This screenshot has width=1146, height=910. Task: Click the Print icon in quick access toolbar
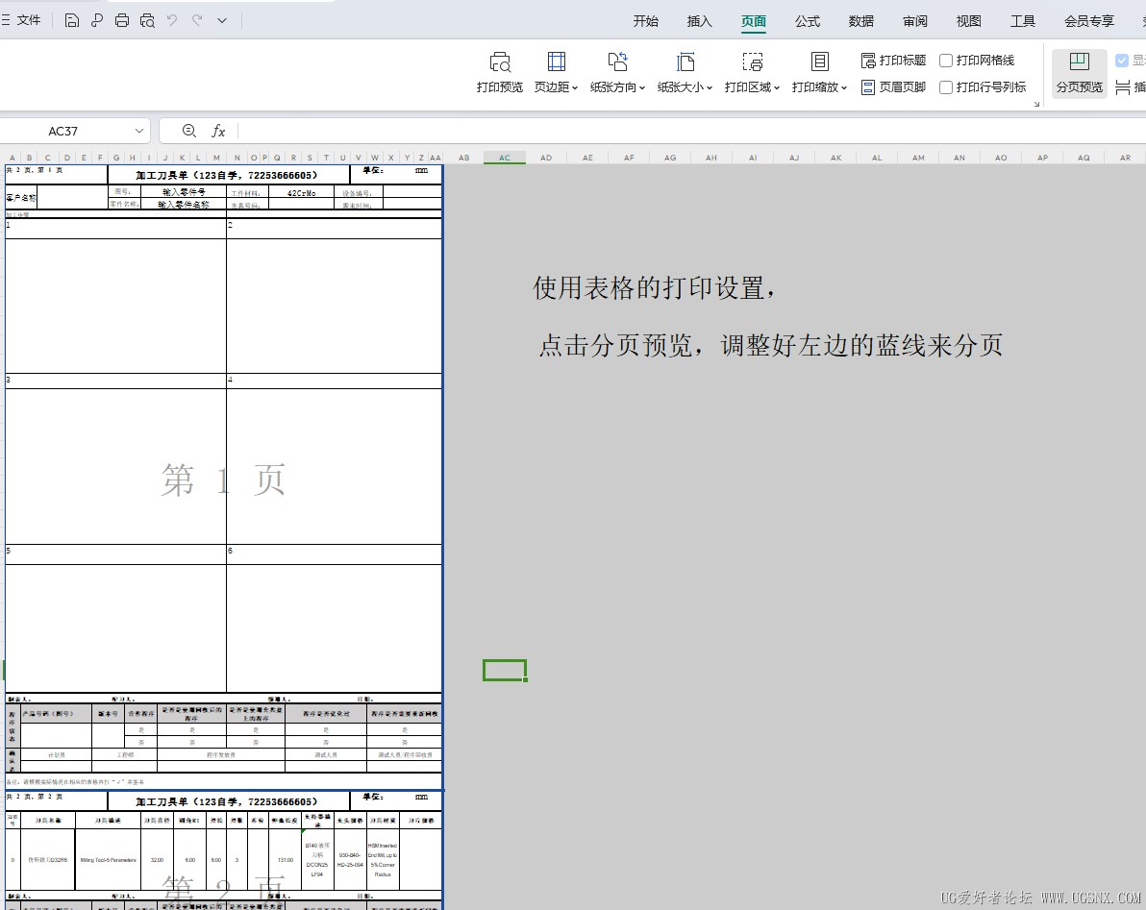click(122, 20)
